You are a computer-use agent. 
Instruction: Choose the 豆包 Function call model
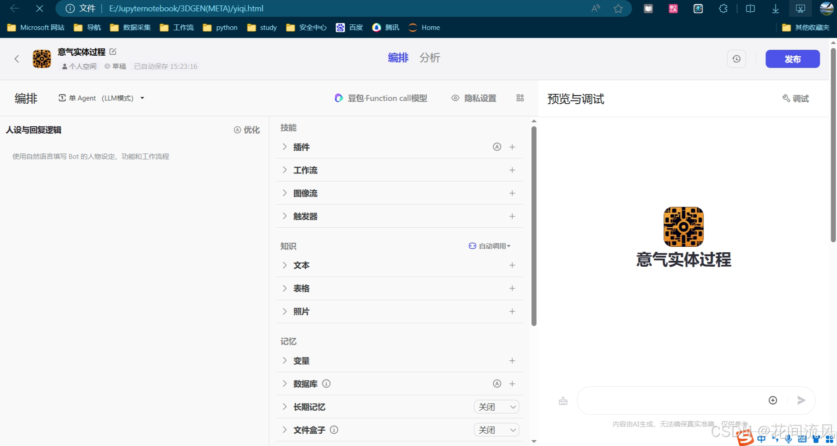[x=381, y=98]
